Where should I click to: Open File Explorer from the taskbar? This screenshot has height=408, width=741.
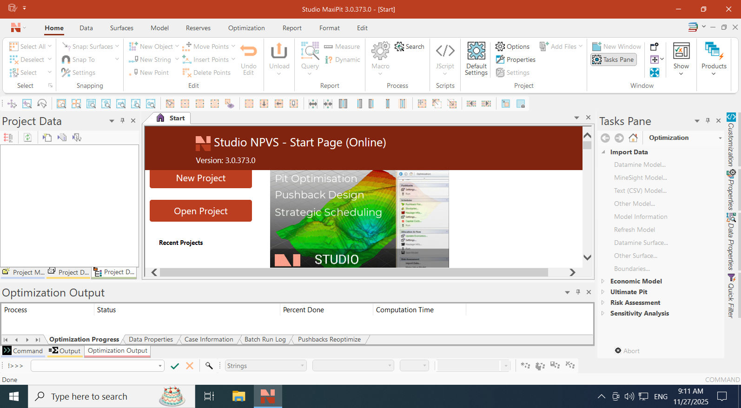pos(238,396)
